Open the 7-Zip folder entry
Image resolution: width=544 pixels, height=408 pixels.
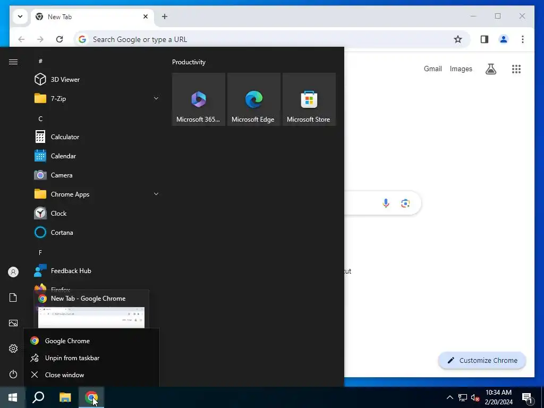[58, 98]
